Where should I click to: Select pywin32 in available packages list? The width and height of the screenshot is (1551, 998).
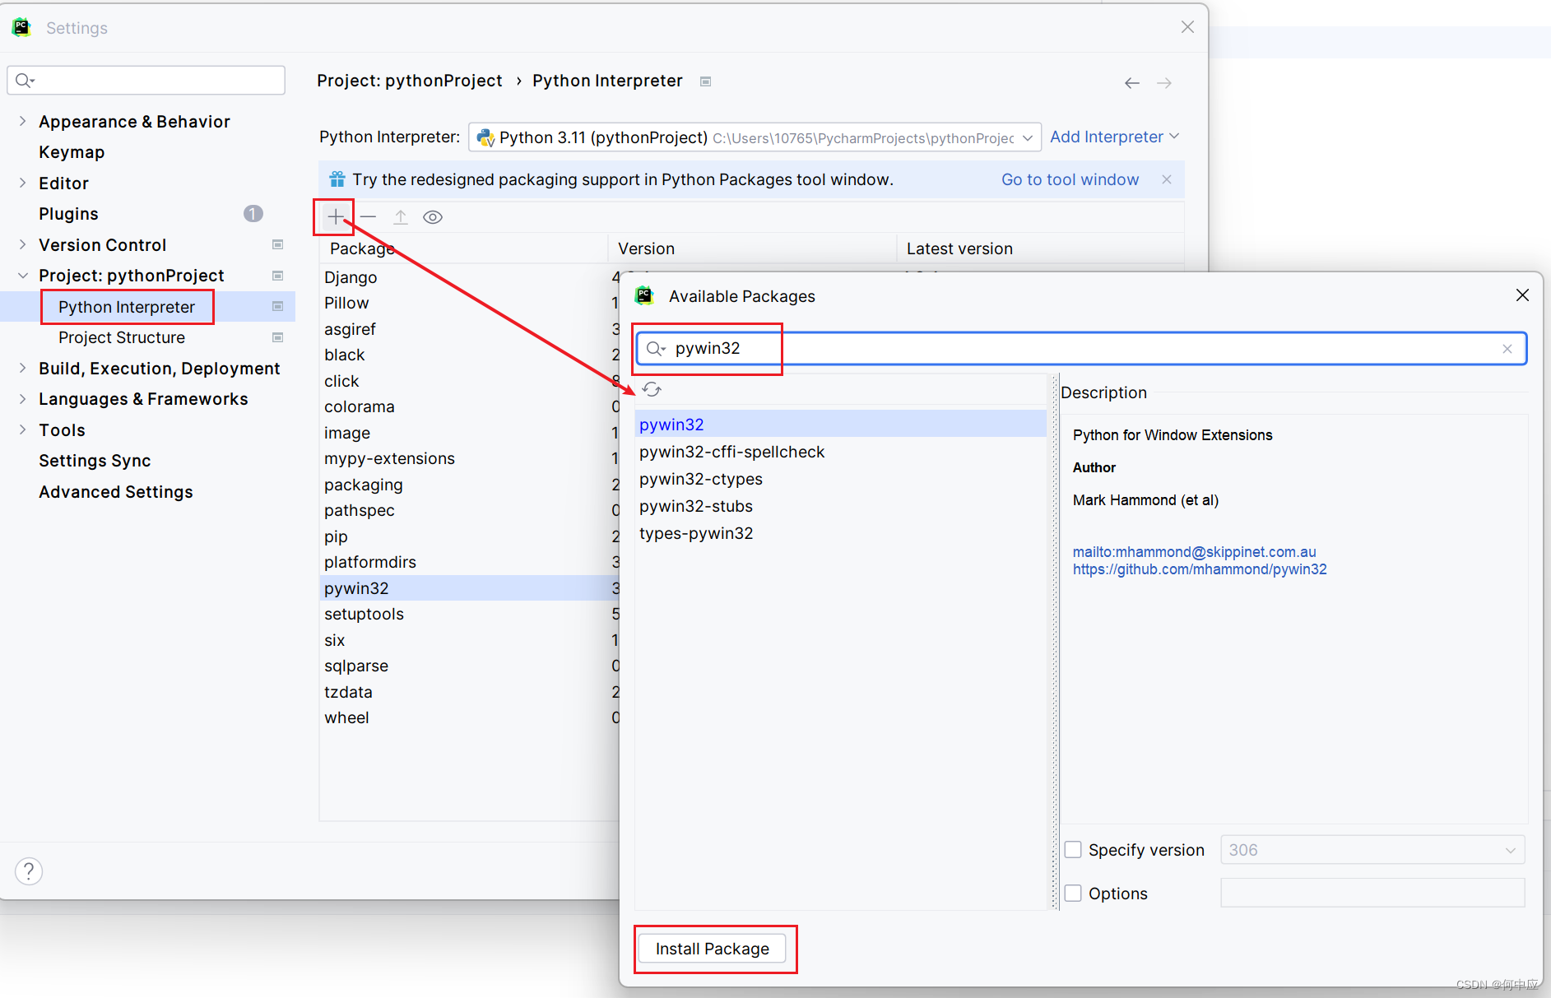[x=840, y=425]
